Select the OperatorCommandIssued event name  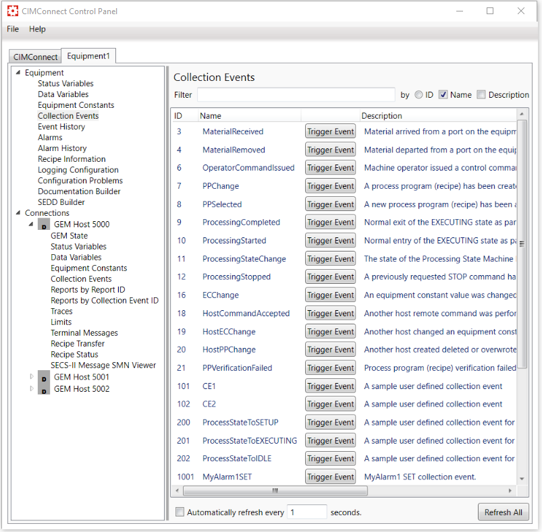[248, 168]
